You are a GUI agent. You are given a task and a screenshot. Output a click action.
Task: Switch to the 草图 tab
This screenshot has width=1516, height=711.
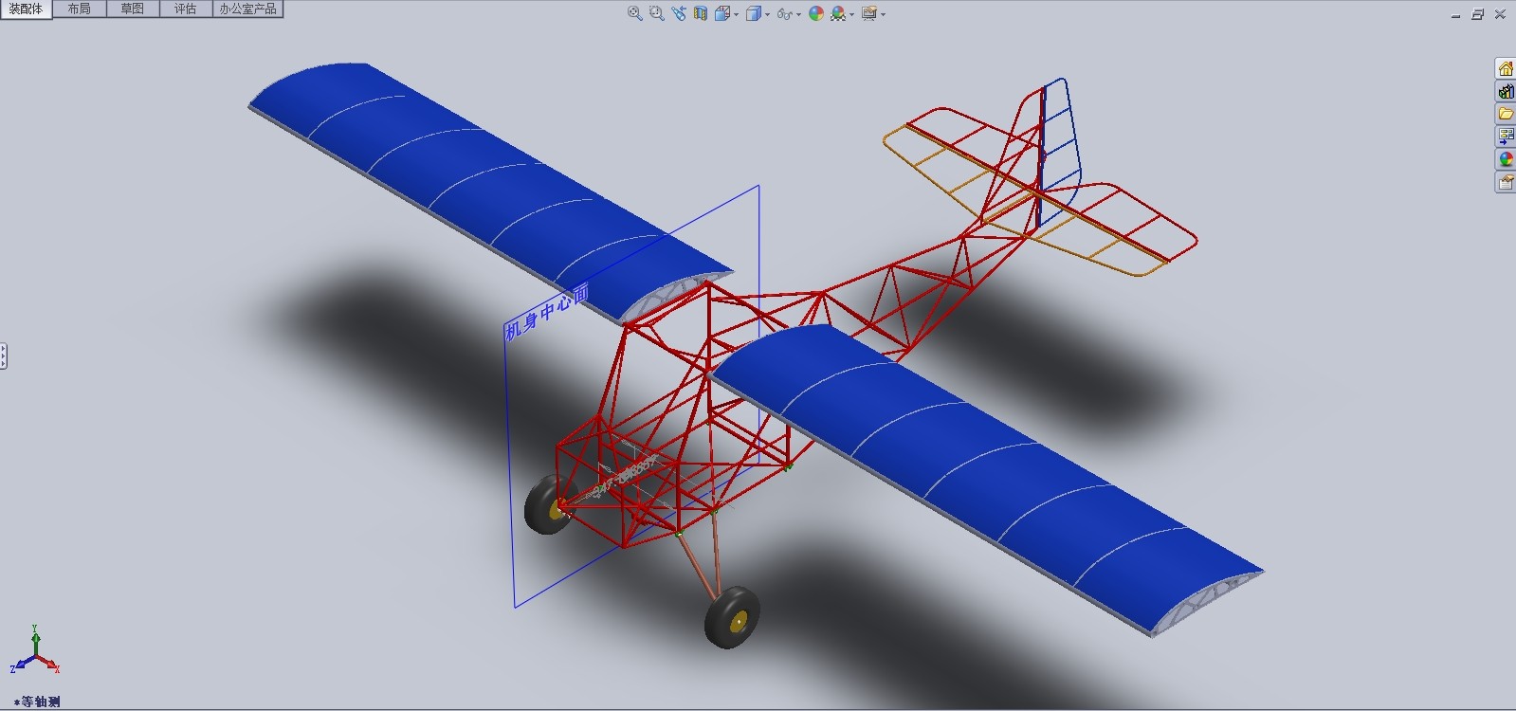click(132, 9)
